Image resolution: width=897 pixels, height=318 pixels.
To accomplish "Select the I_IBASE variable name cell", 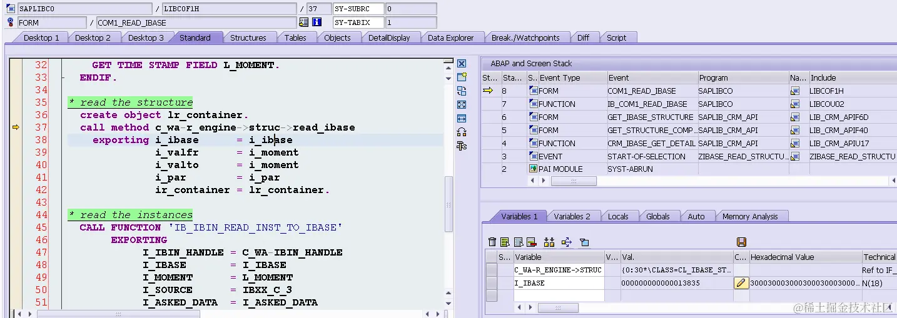I will coord(559,283).
